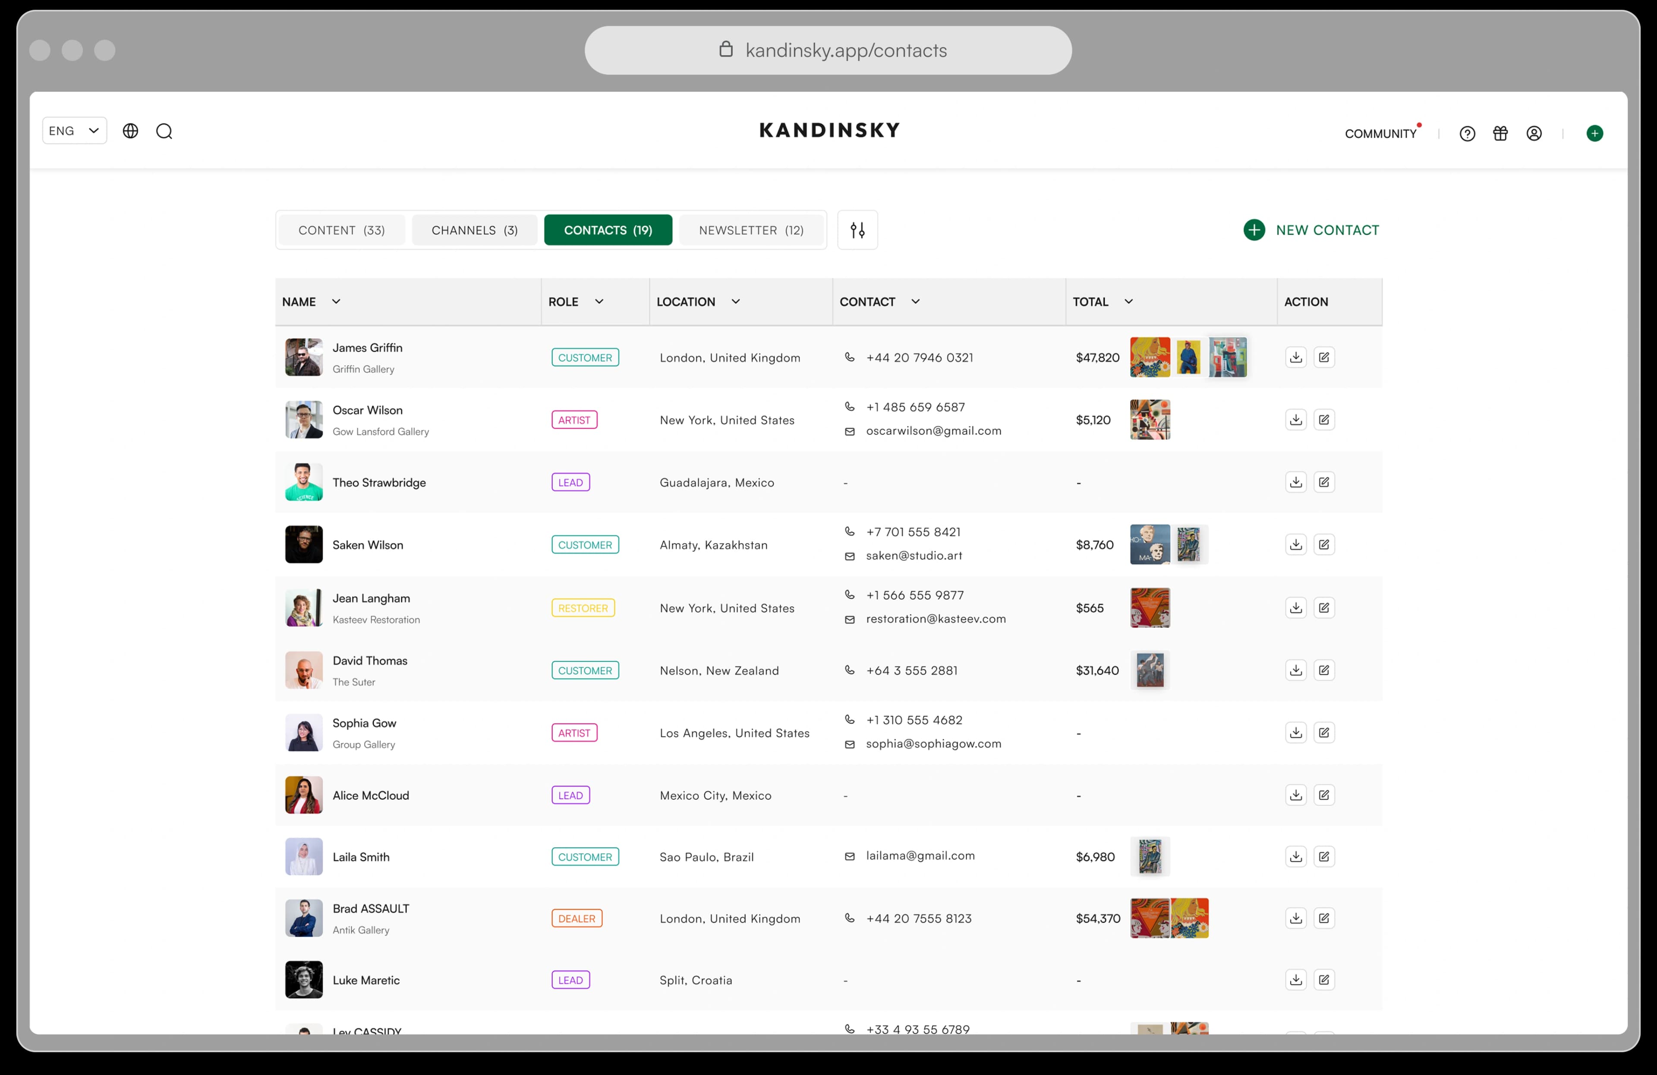
Task: Open Saken Wilson's avatar photo
Action: 303,545
